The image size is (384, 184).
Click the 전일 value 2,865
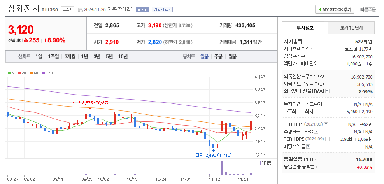click(112, 25)
